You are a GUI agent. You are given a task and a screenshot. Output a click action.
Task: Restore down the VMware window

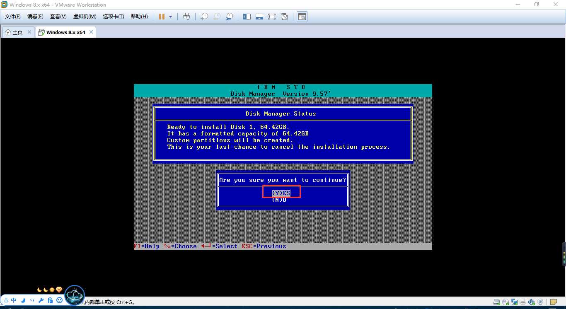pos(537,5)
